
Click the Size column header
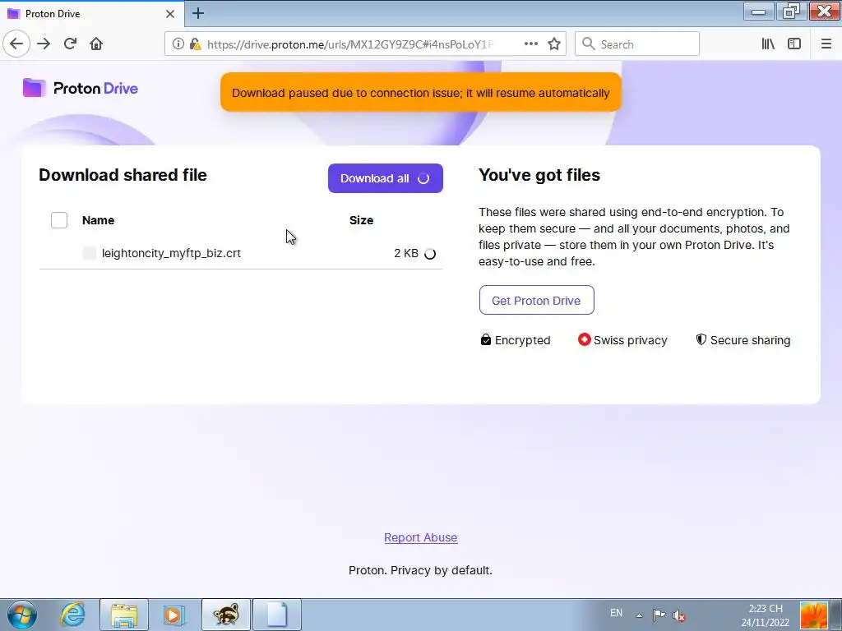point(362,220)
